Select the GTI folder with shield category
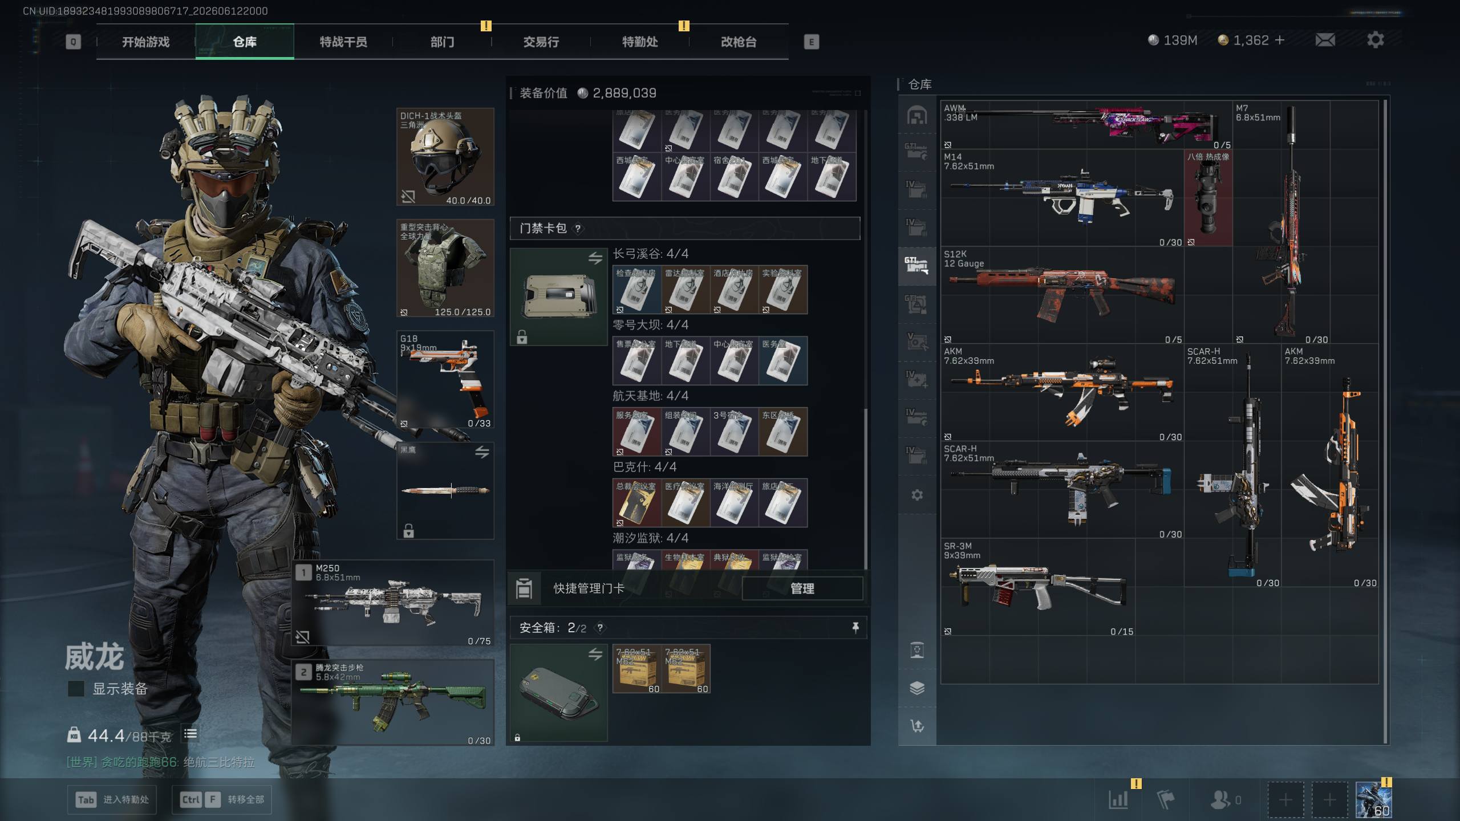1460x821 pixels. coord(917,152)
